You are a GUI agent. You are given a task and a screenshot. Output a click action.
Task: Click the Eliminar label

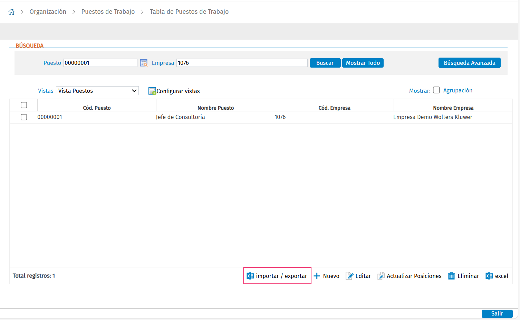[468, 276]
